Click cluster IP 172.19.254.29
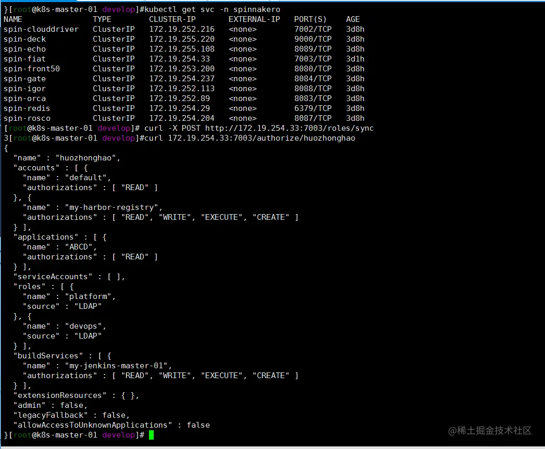Viewport: 545px width, 449px height. (179, 108)
